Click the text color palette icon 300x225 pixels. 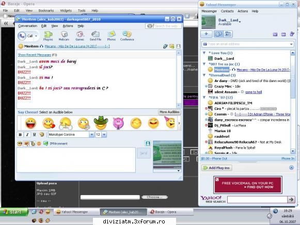(42, 135)
